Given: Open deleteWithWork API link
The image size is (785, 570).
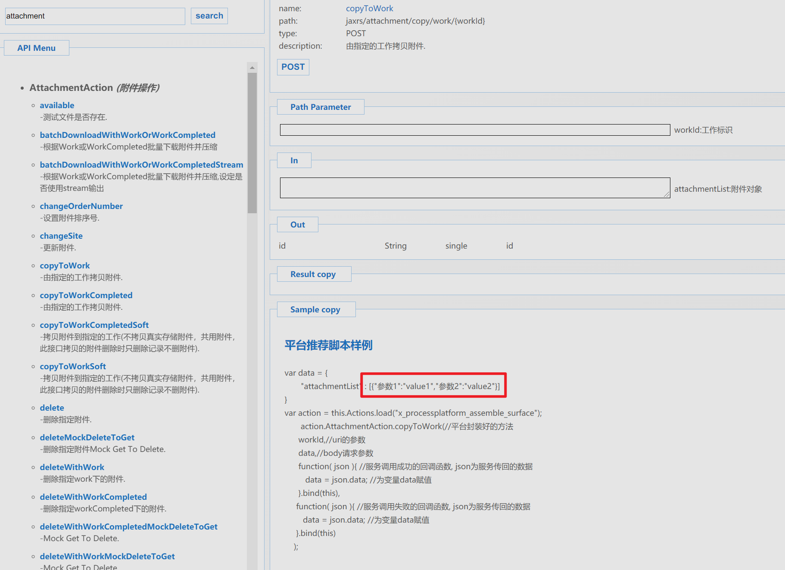Looking at the screenshot, I should click(72, 467).
